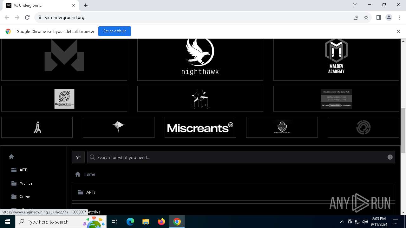This screenshot has width=406, height=228.
Task: Focus the 'Search for what you need' field
Action: pos(241,157)
